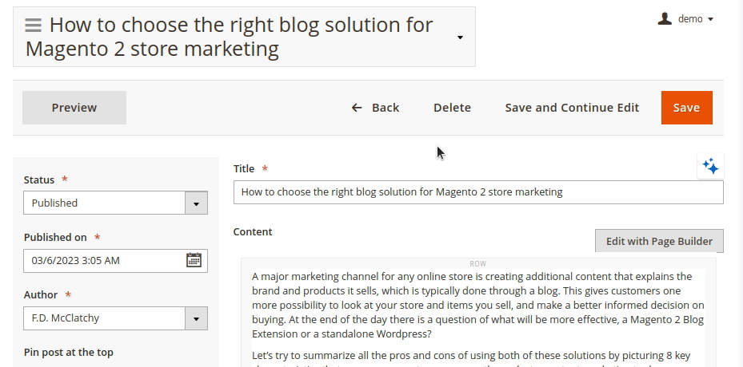Click the second content paragraph starting "Let's try"
This screenshot has width=743, height=367.
point(471,356)
